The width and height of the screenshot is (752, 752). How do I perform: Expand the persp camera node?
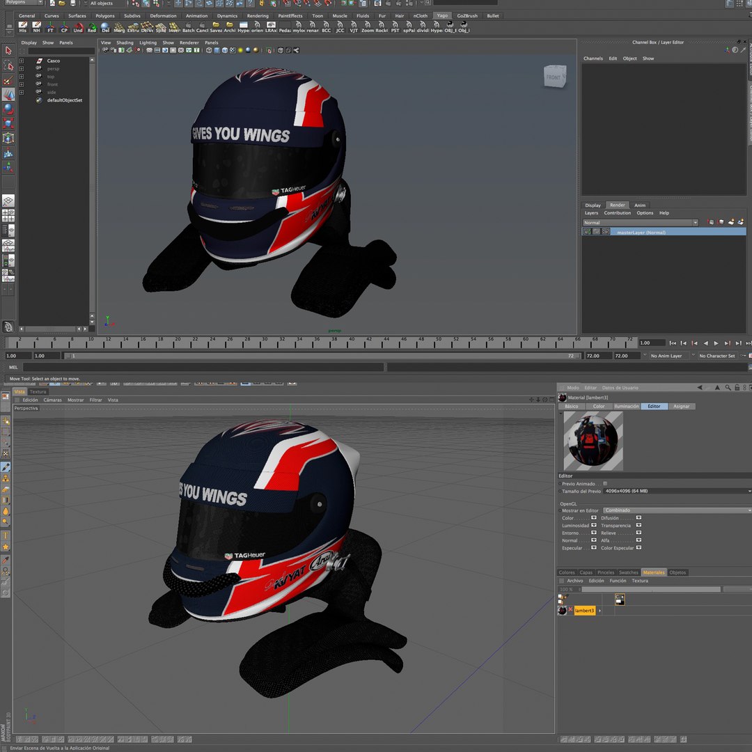tap(22, 68)
